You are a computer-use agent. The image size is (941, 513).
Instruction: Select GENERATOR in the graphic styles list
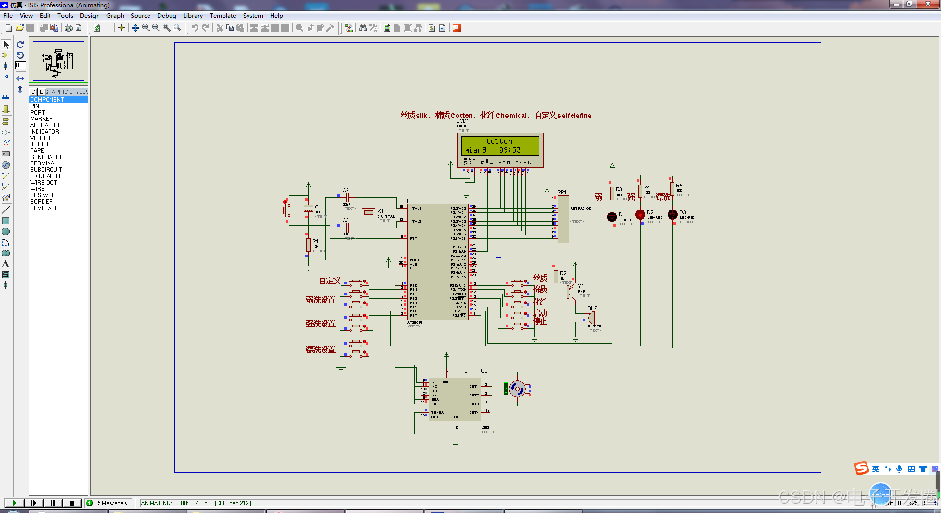[58, 157]
